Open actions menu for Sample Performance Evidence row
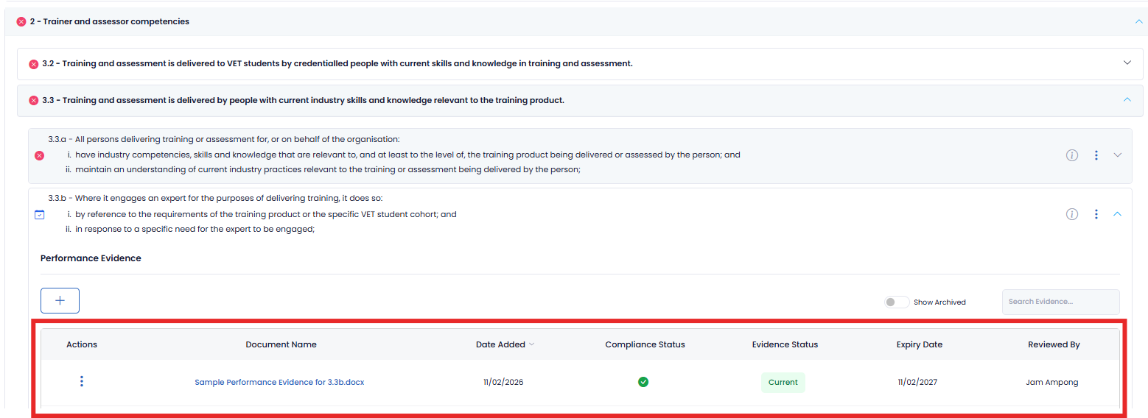 coord(82,381)
